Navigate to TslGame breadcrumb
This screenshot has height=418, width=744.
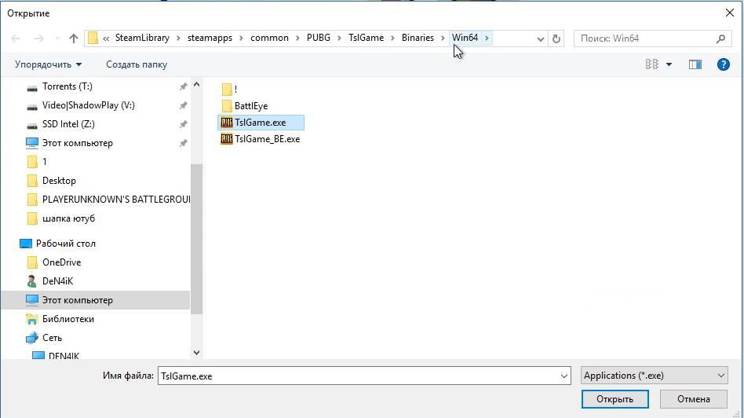point(367,38)
